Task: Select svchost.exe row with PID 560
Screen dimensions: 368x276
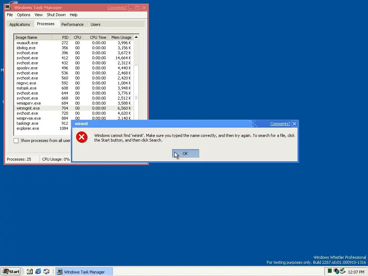Action: [74, 78]
